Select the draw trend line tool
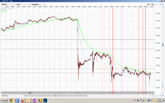This screenshot has width=165, height=103. [x=158, y=4]
